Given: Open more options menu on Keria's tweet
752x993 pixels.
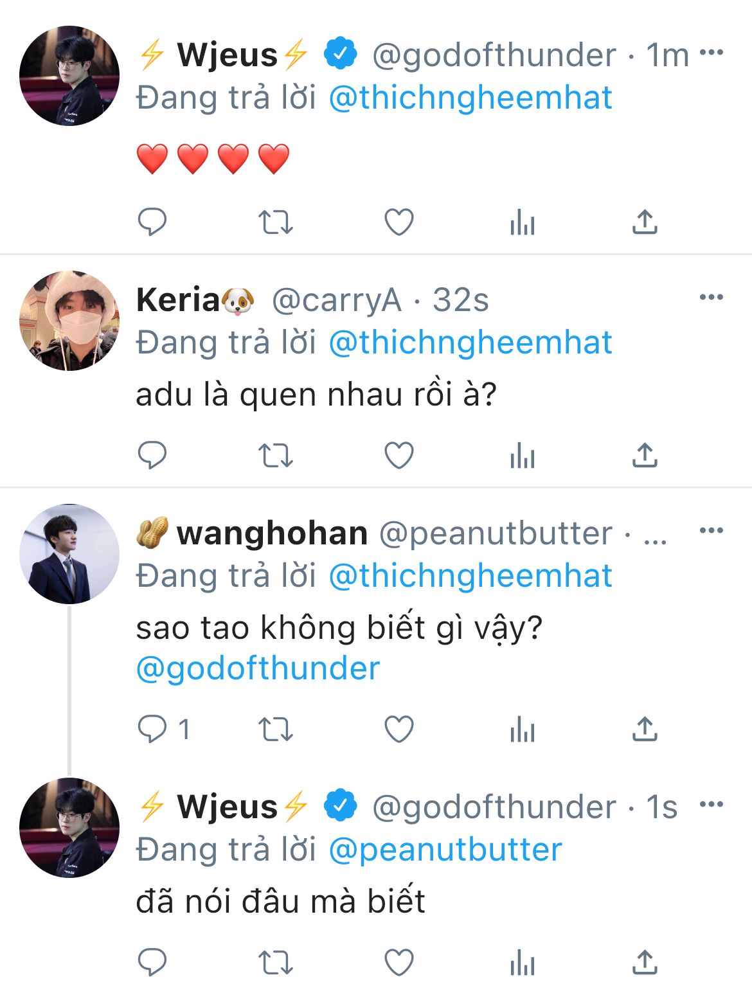Looking at the screenshot, I should pos(711,297).
